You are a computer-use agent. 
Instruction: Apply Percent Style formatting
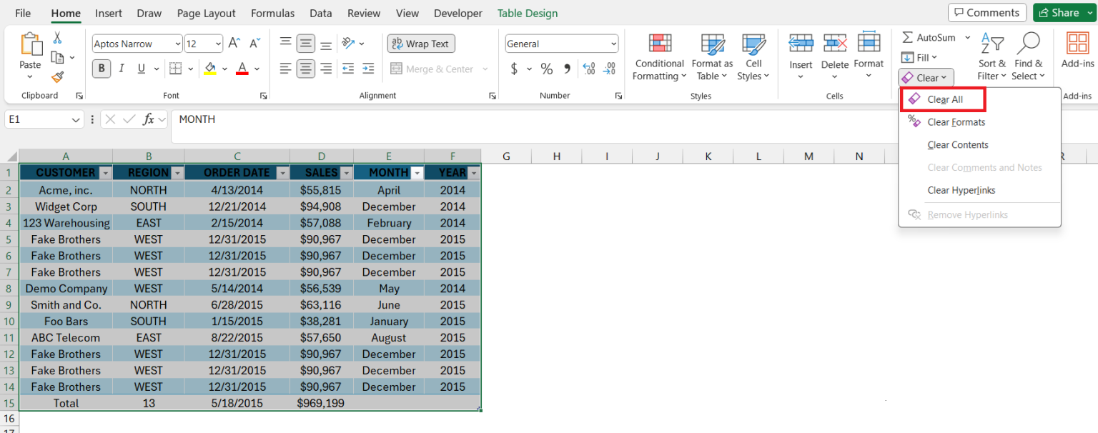tap(547, 69)
